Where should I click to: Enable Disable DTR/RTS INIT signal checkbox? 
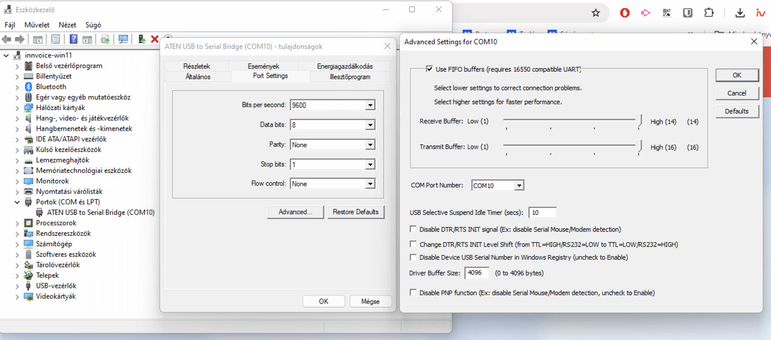pyautogui.click(x=413, y=229)
